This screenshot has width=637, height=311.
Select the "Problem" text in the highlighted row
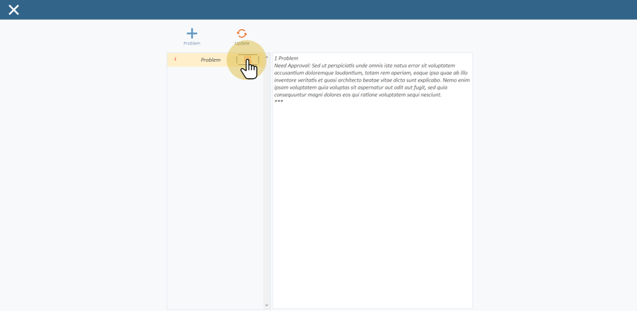click(x=210, y=60)
